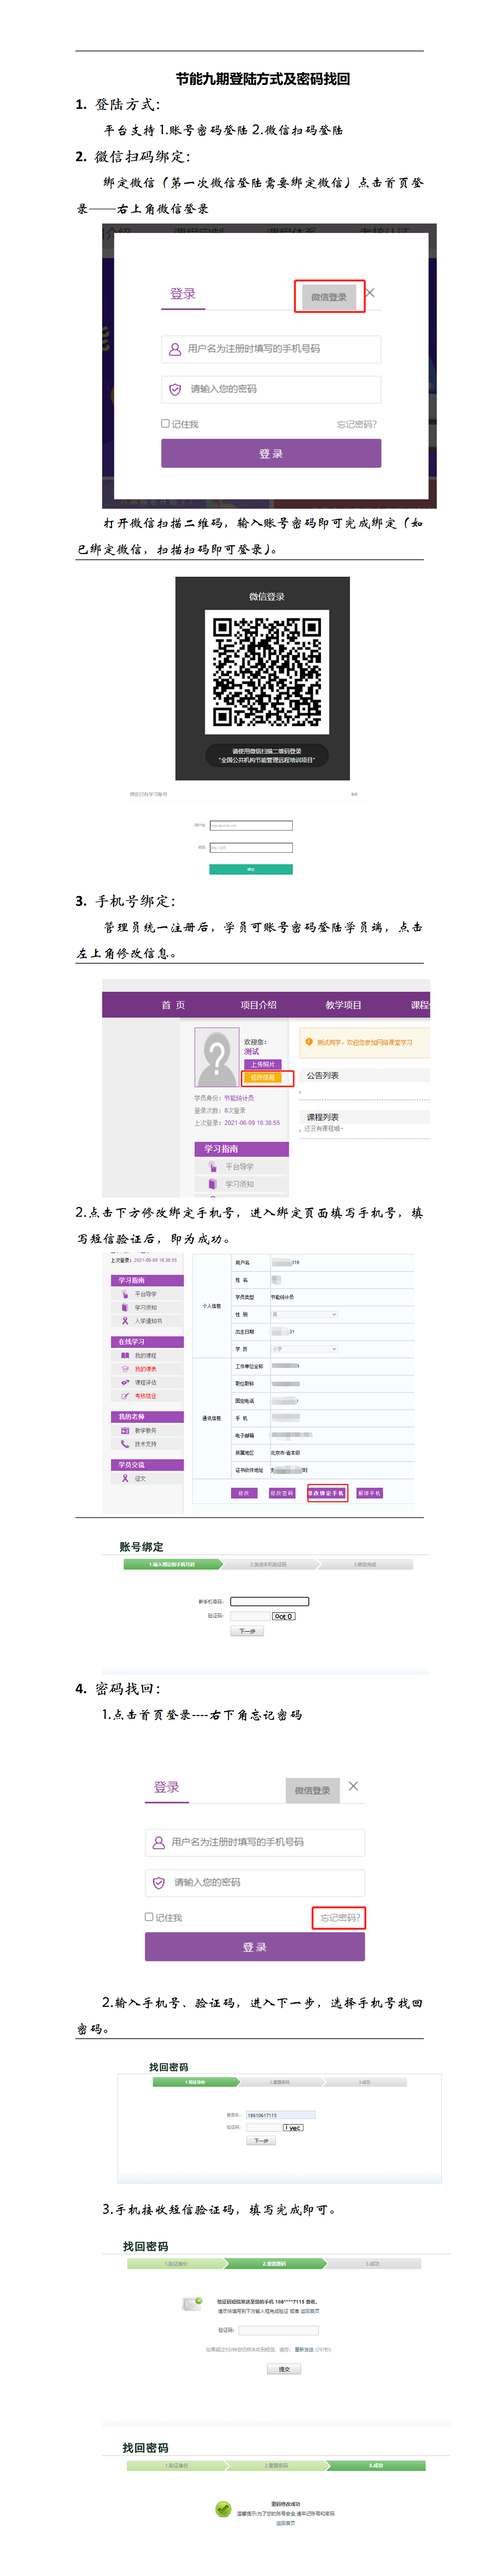Click 返回首页 link under password changed message

[x=286, y=2522]
